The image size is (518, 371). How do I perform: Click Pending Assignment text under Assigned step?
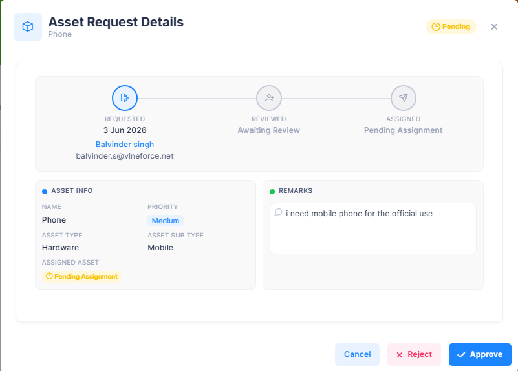[x=403, y=130]
